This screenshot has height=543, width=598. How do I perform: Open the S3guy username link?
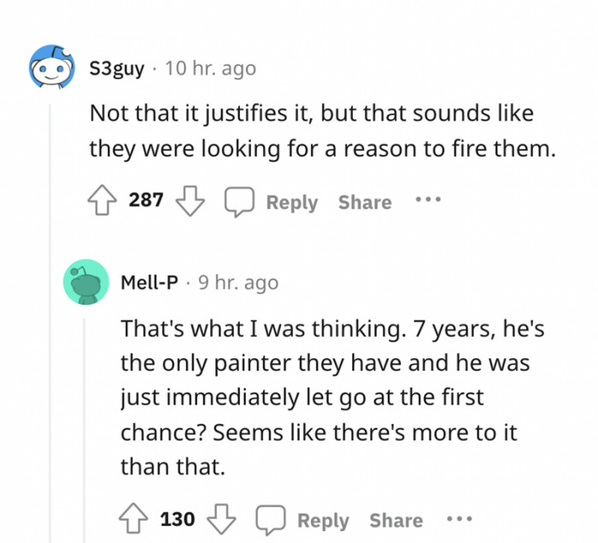[117, 68]
